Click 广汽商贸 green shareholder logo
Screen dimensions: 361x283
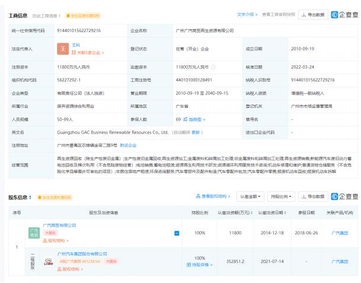click(x=34, y=233)
